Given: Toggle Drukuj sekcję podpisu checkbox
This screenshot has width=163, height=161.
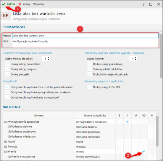Looking at the screenshot, I should point(7,69).
